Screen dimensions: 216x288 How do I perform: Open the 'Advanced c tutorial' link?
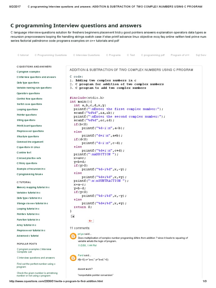[28, 236]
